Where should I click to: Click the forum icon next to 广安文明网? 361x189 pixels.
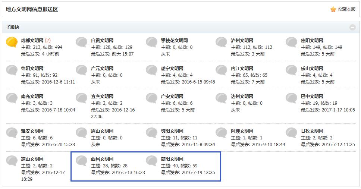point(151,98)
